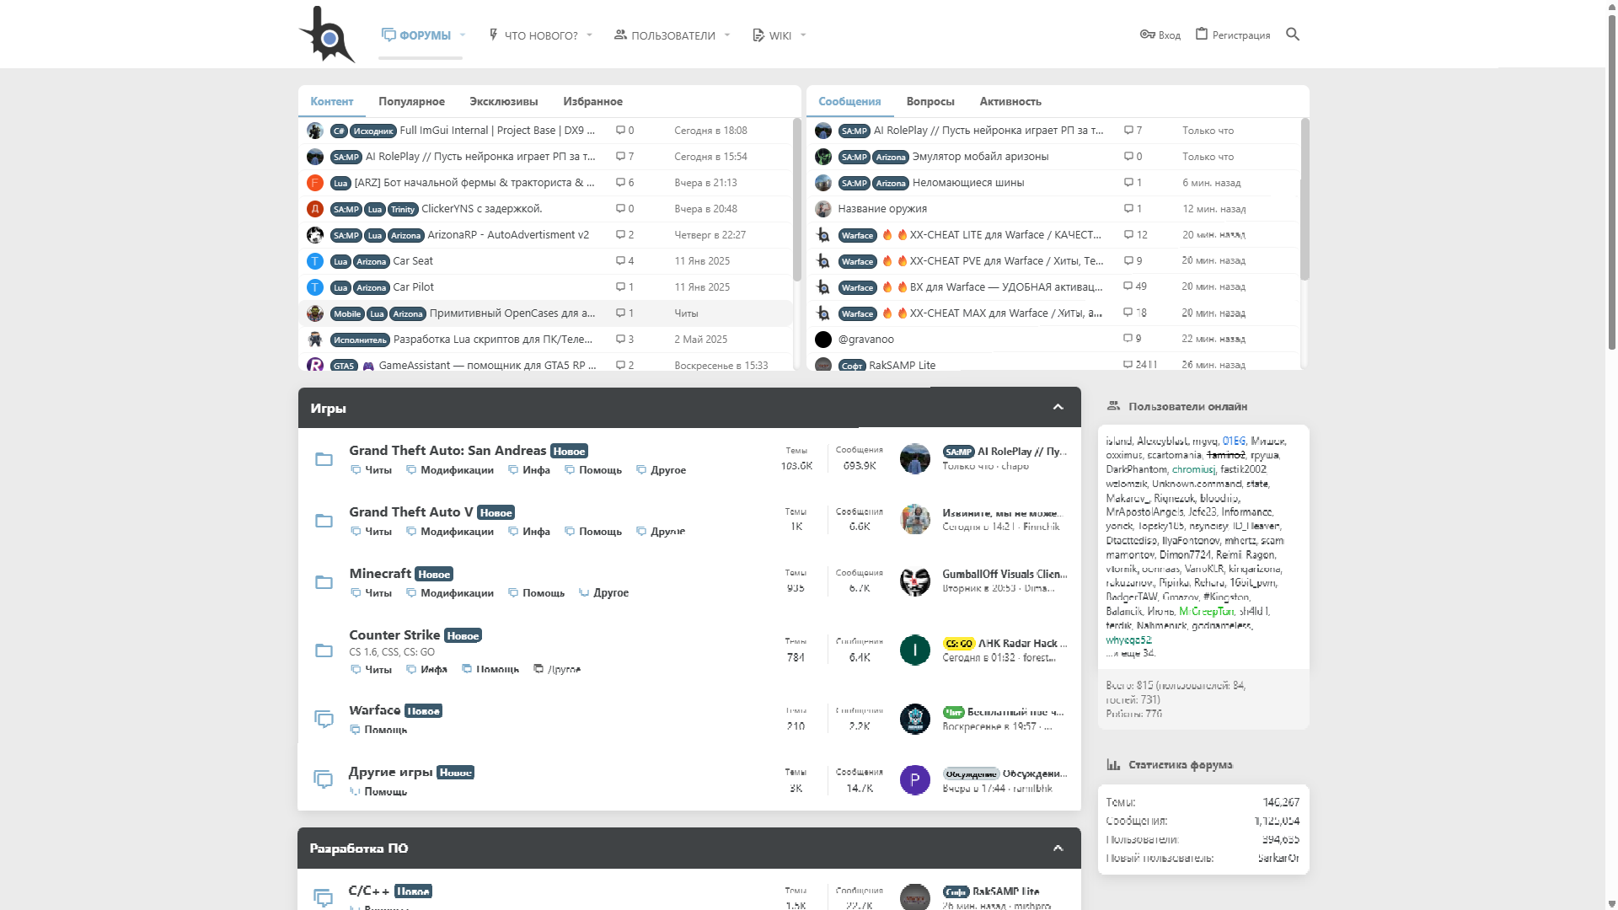Click the forum logo in header

(x=327, y=35)
